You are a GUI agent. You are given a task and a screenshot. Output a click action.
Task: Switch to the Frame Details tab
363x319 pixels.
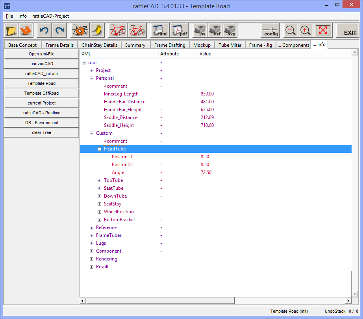click(59, 45)
